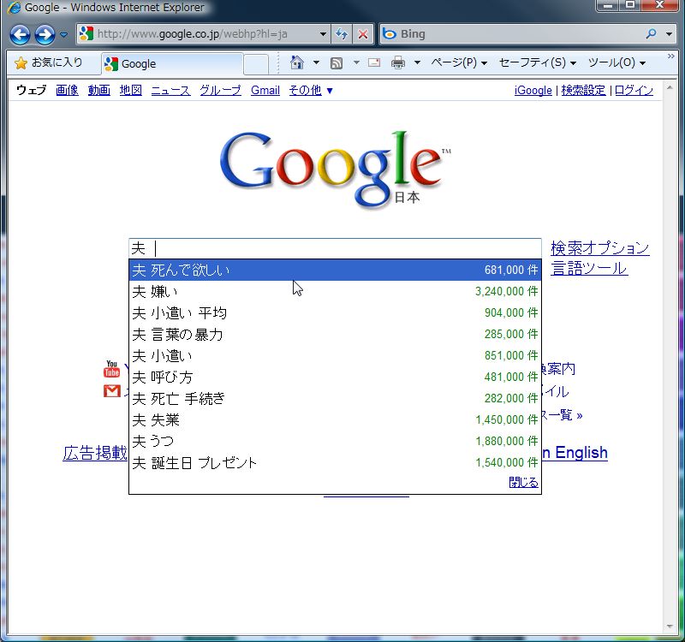Expand the その他 ▼ Google menu
This screenshot has height=642, width=685.
311,90
